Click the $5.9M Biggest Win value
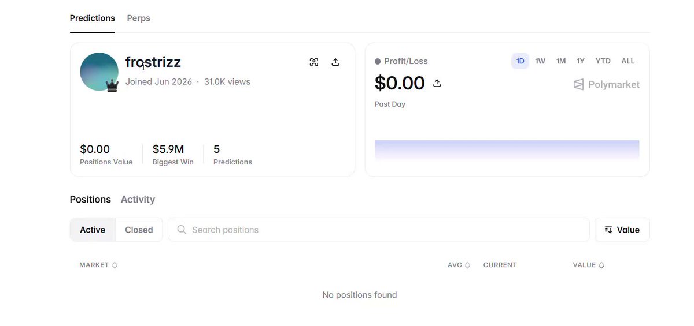 (168, 149)
